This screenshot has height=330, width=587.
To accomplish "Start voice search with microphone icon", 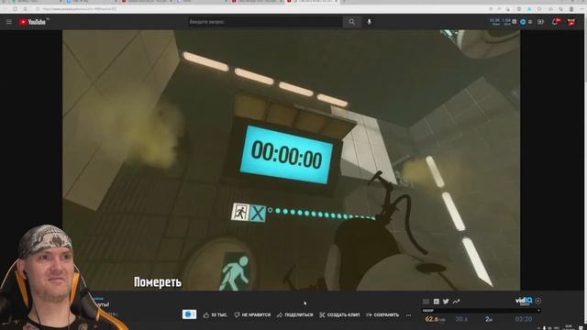I will coord(369,22).
